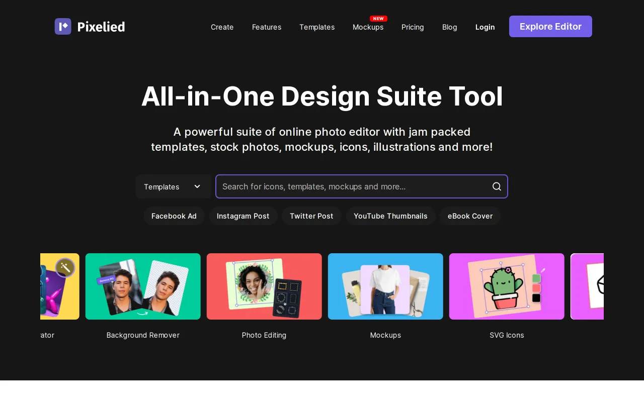Click the SVG Icons label
The width and height of the screenshot is (644, 402).
click(507, 335)
